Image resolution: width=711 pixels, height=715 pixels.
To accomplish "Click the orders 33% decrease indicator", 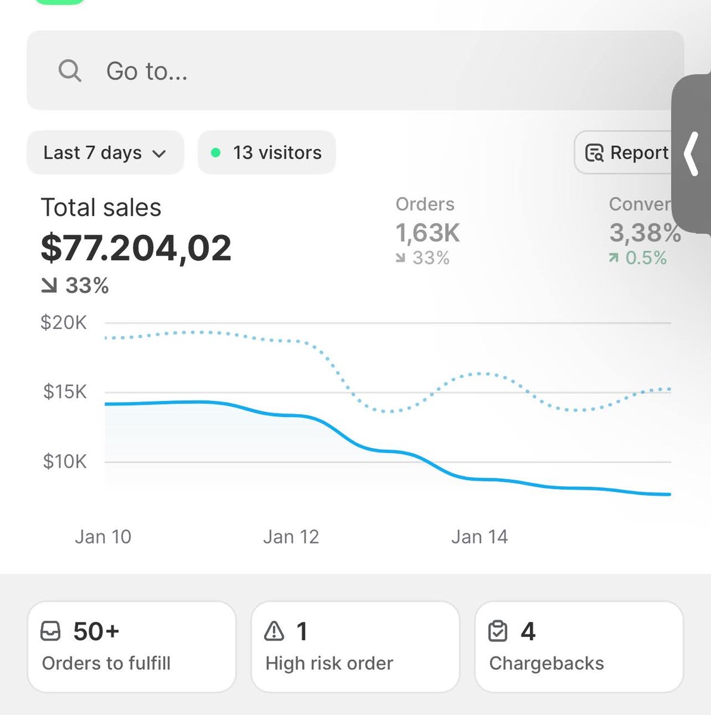I will pos(423,258).
